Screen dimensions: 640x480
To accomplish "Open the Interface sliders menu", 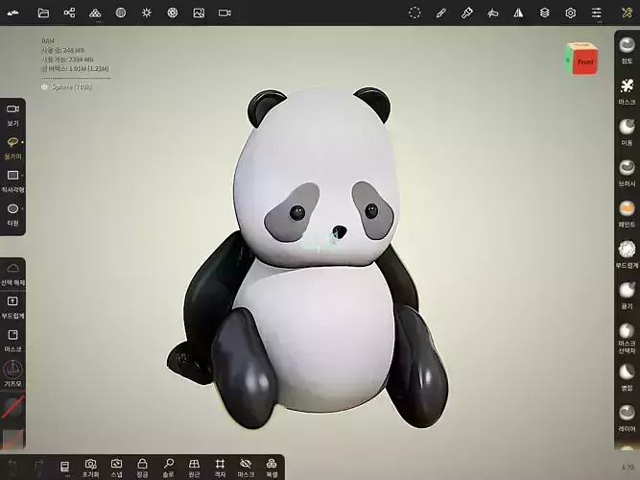I will (597, 13).
